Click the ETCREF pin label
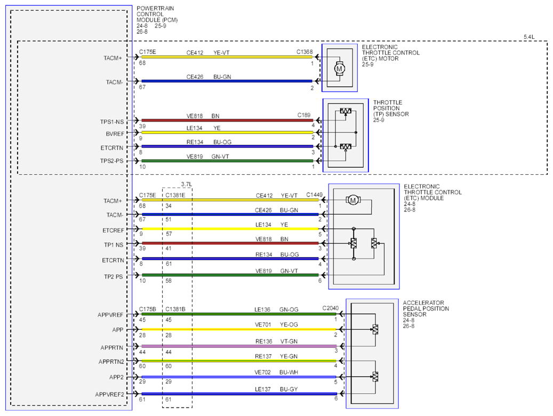Viewport: 553px width, 416px height. (x=113, y=230)
